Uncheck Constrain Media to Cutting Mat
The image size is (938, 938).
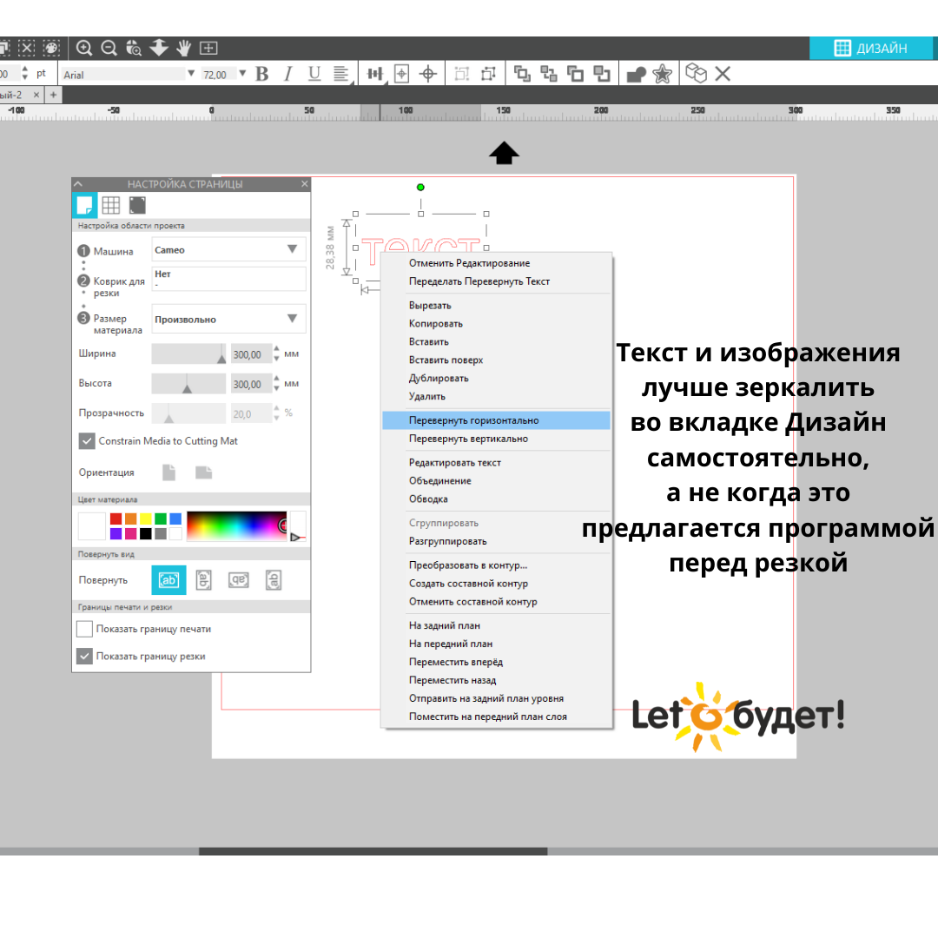point(87,440)
